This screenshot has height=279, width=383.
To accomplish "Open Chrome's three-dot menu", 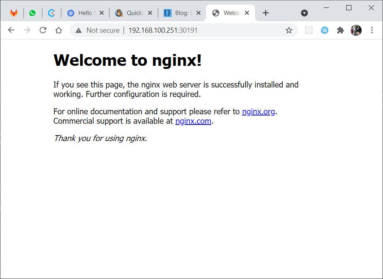I will click(x=372, y=30).
